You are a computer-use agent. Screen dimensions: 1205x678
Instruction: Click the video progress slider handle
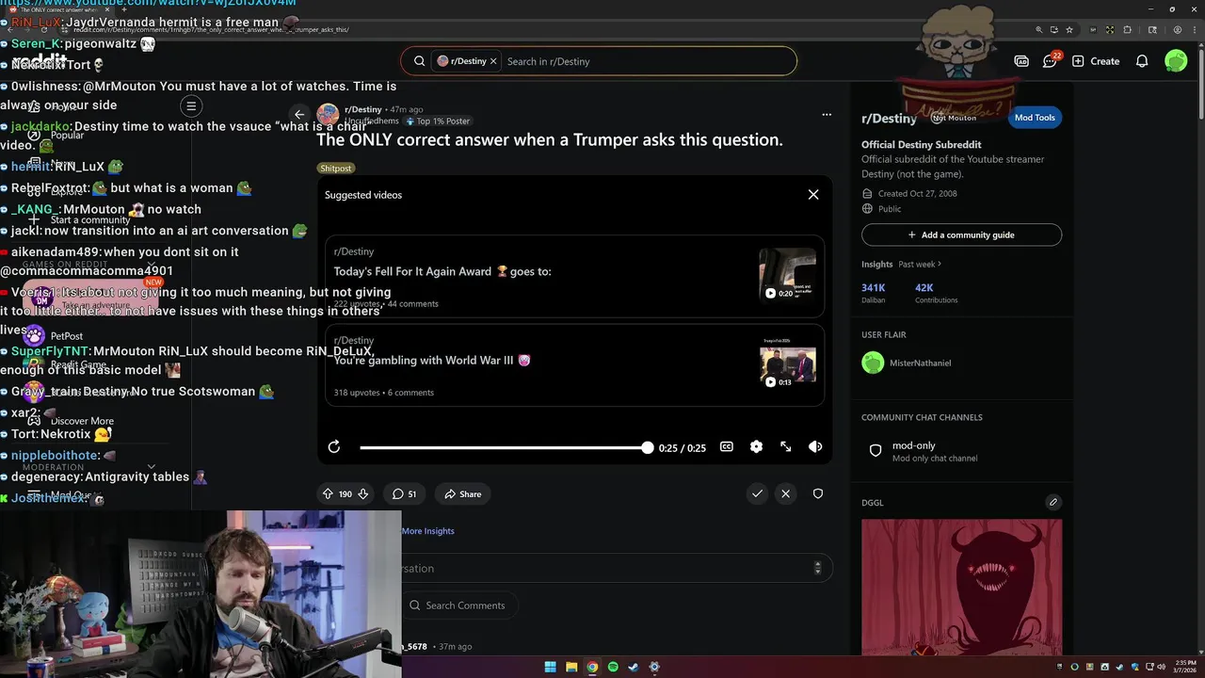[647, 447]
